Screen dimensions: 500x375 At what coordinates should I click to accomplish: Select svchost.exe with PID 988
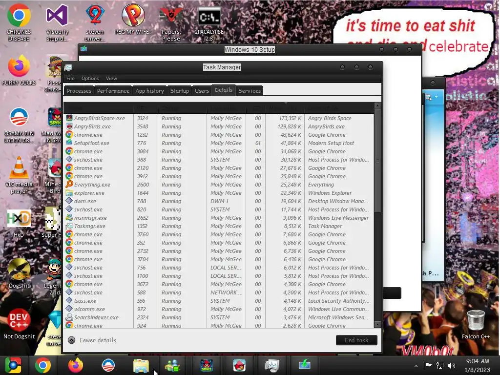pos(219,160)
